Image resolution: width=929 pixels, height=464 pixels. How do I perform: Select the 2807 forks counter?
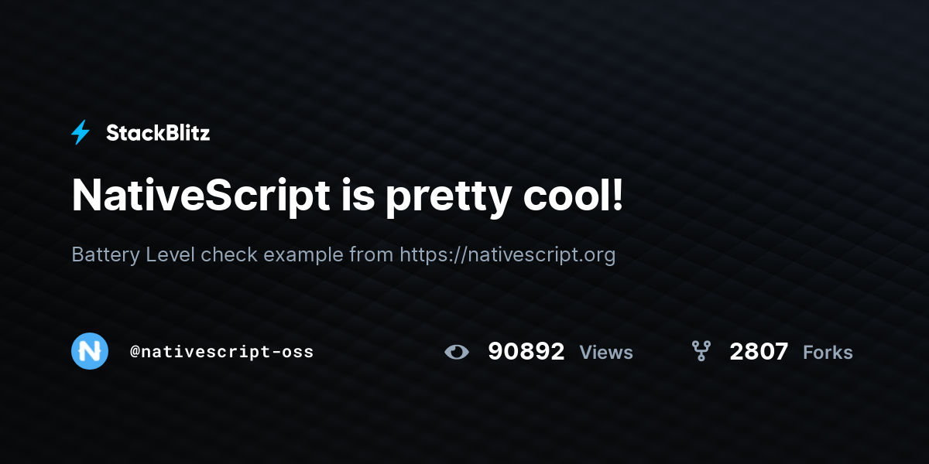pyautogui.click(x=759, y=351)
